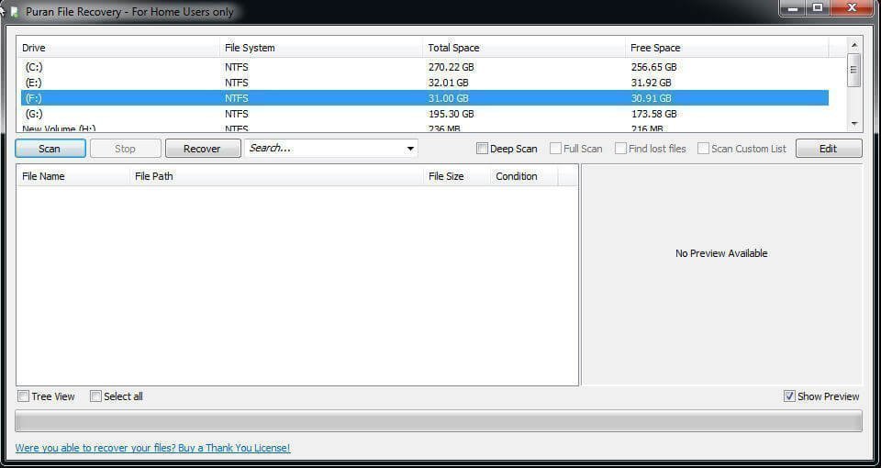Start scanning with the Scan button

coord(50,149)
